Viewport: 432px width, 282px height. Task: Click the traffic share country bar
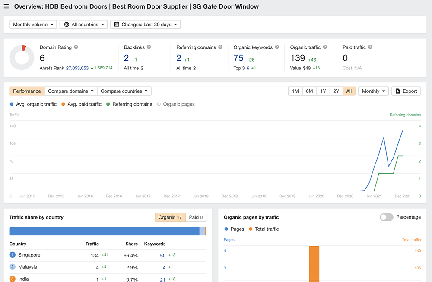[104, 232]
